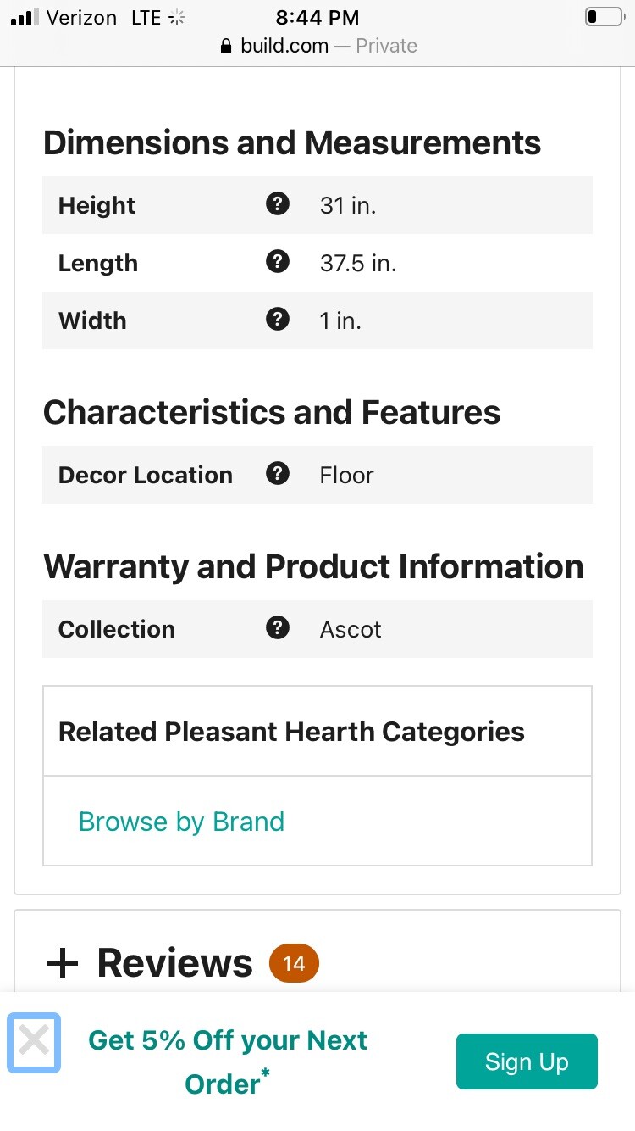This screenshot has height=1131, width=635.
Task: Tap the lock icon in address bar
Action: coord(225,46)
